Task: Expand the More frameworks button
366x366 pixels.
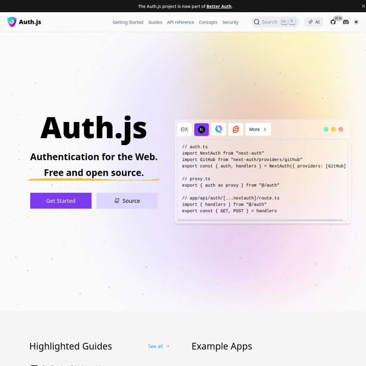Action: coord(258,129)
